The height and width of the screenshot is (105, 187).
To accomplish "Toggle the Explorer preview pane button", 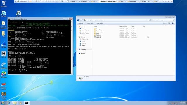I will point(169,23).
